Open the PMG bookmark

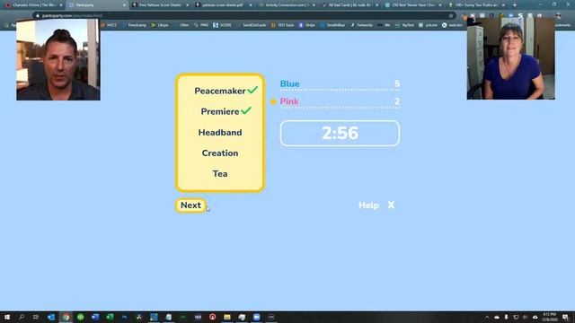pos(201,25)
